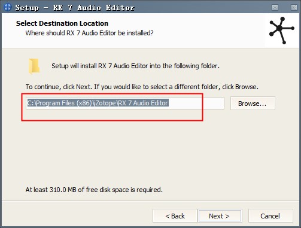This screenshot has height=228, width=301.
Task: Click the Setup icon in the title bar
Action: [8, 7]
